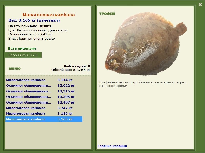Image resolution: width=205 pixels, height=153 pixels.
Task: Click the fish title Малоголовая камбала
Action: [x=48, y=15]
